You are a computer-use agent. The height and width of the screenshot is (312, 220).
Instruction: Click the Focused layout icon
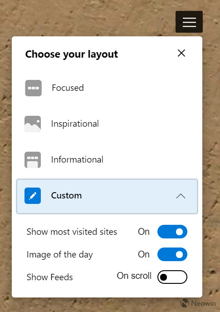(x=33, y=88)
